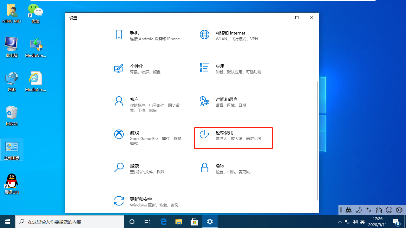
Task: Toggle 英 Chinese/English input mode in the IME bar
Action: click(349, 210)
